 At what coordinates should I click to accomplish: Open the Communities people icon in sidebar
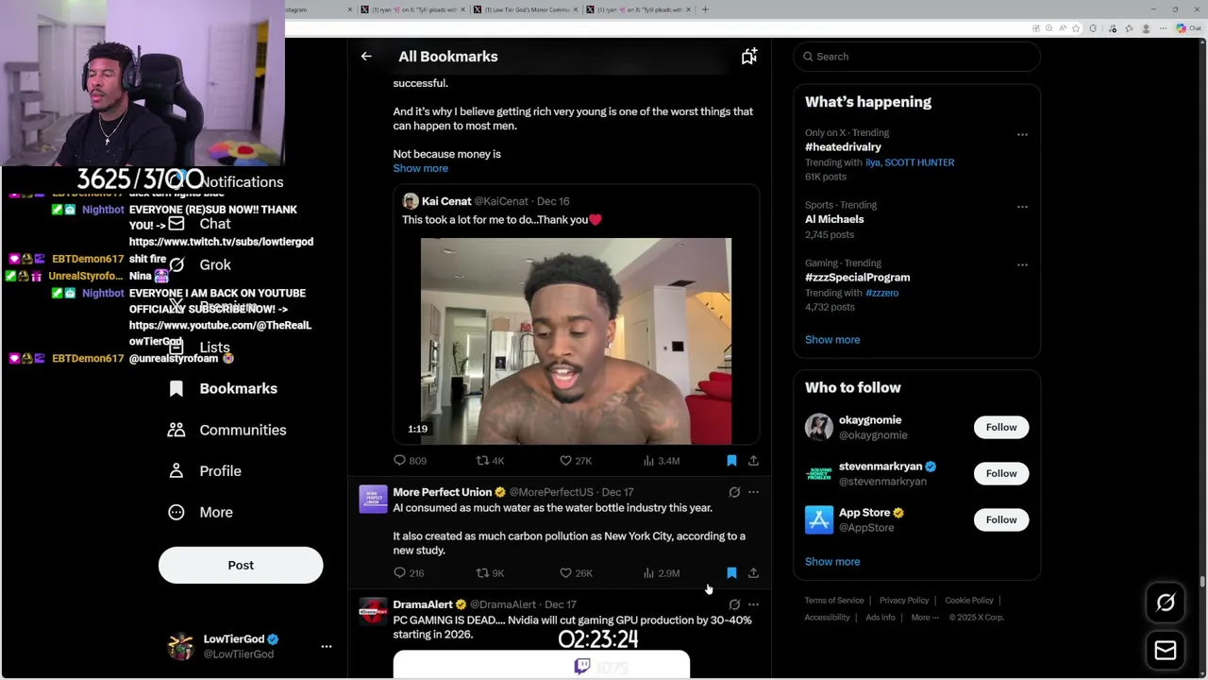(176, 430)
